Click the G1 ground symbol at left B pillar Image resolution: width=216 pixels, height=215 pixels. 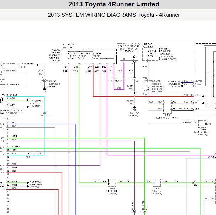(x=135, y=107)
